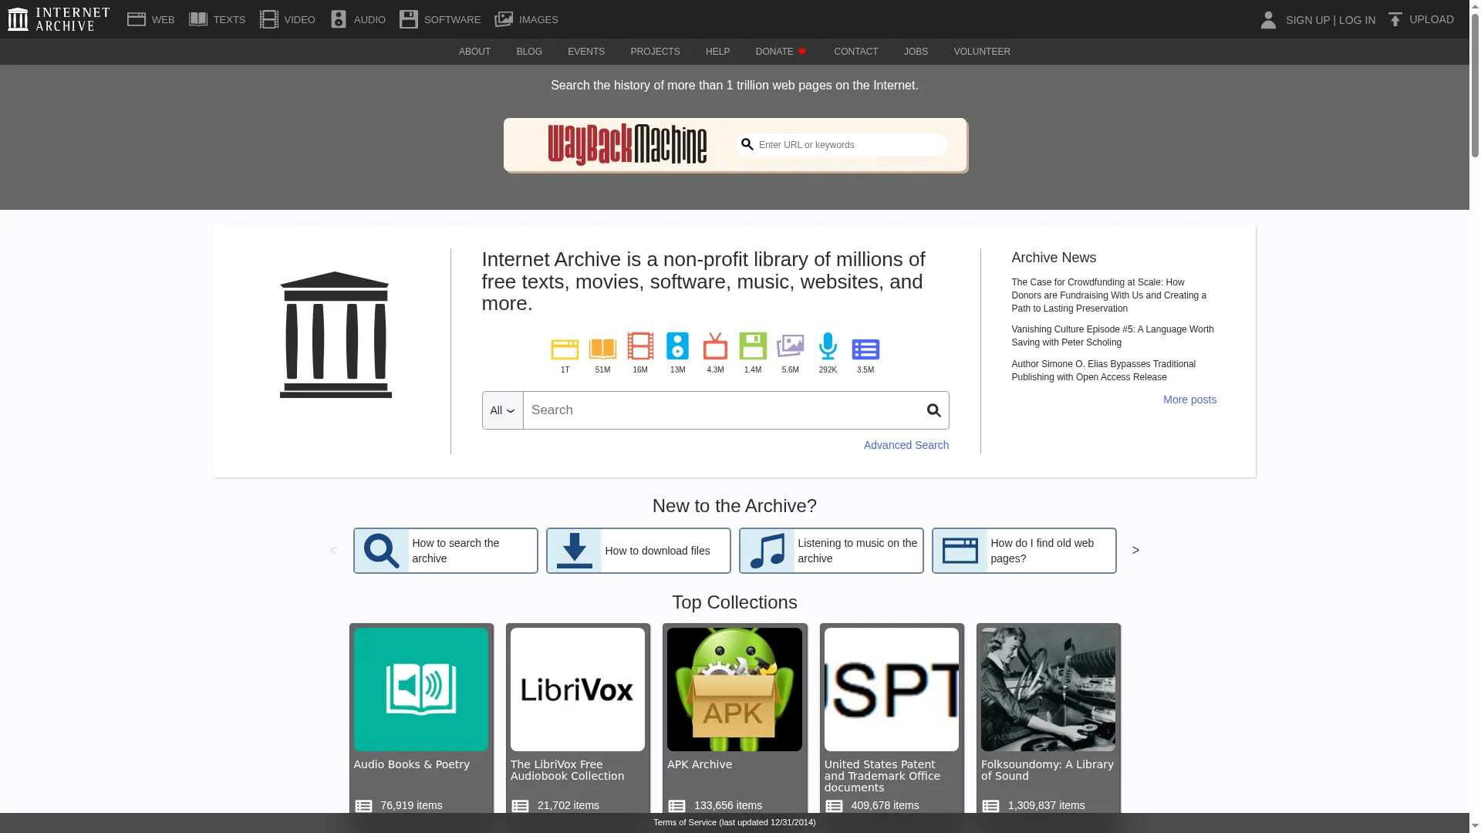The image size is (1481, 833).
Task: Click the TV icon labeled 4.3M
Action: pos(715,346)
